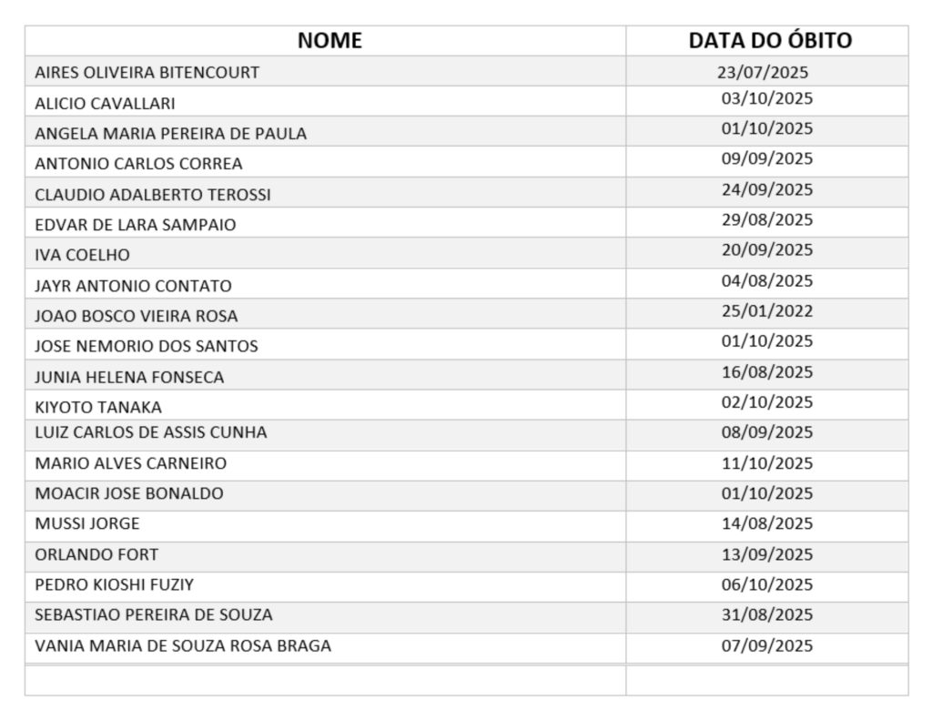Click the date 25/01/2022 cell
Viewport: 932px width, 710px height.
pos(766,311)
